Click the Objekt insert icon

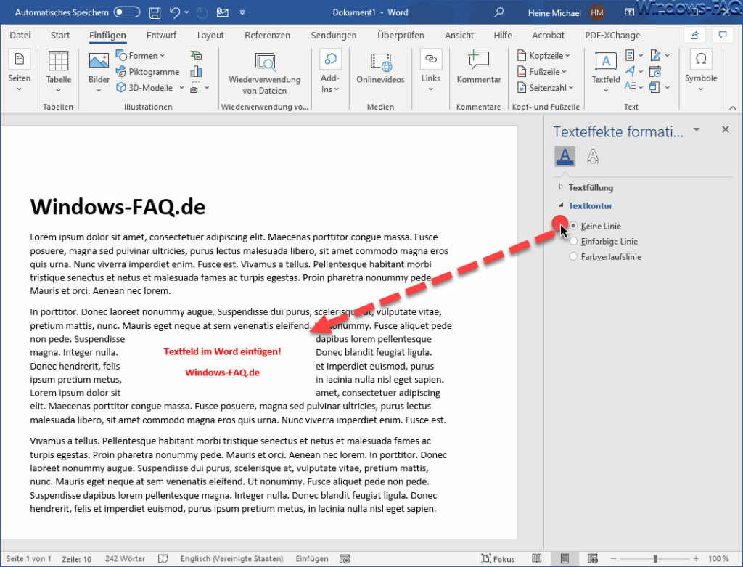[x=654, y=87]
